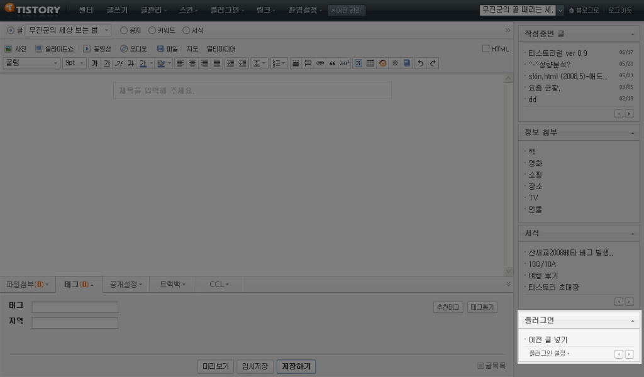This screenshot has height=377, width=644.
Task: Insert a blockquote
Action: [x=332, y=63]
